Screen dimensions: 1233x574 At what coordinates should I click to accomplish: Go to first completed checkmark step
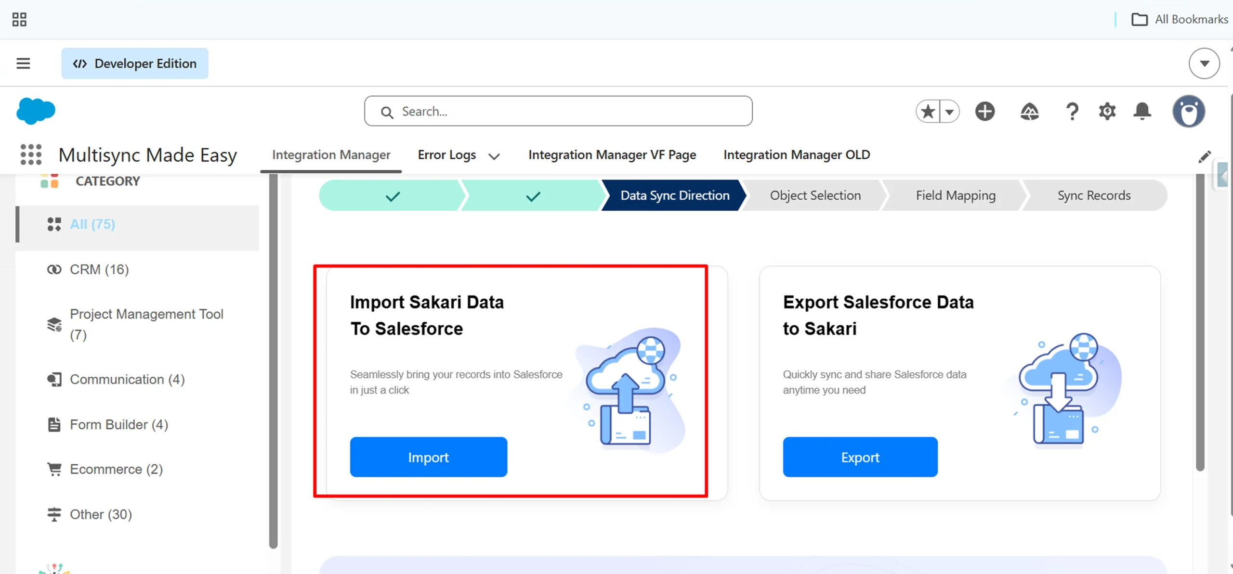click(x=392, y=195)
